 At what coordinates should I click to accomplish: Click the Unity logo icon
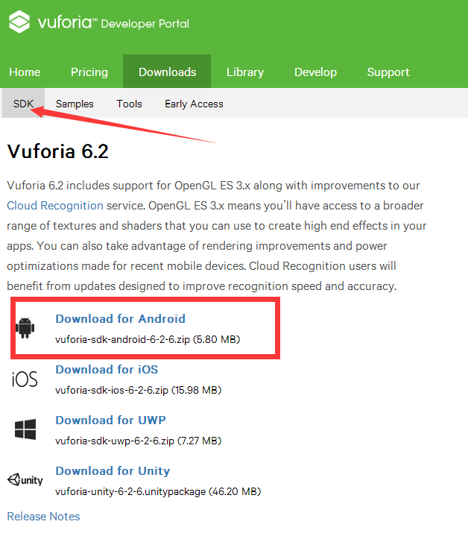coord(25,479)
